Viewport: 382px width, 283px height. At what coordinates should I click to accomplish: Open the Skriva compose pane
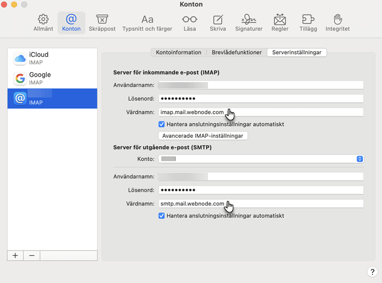click(218, 23)
